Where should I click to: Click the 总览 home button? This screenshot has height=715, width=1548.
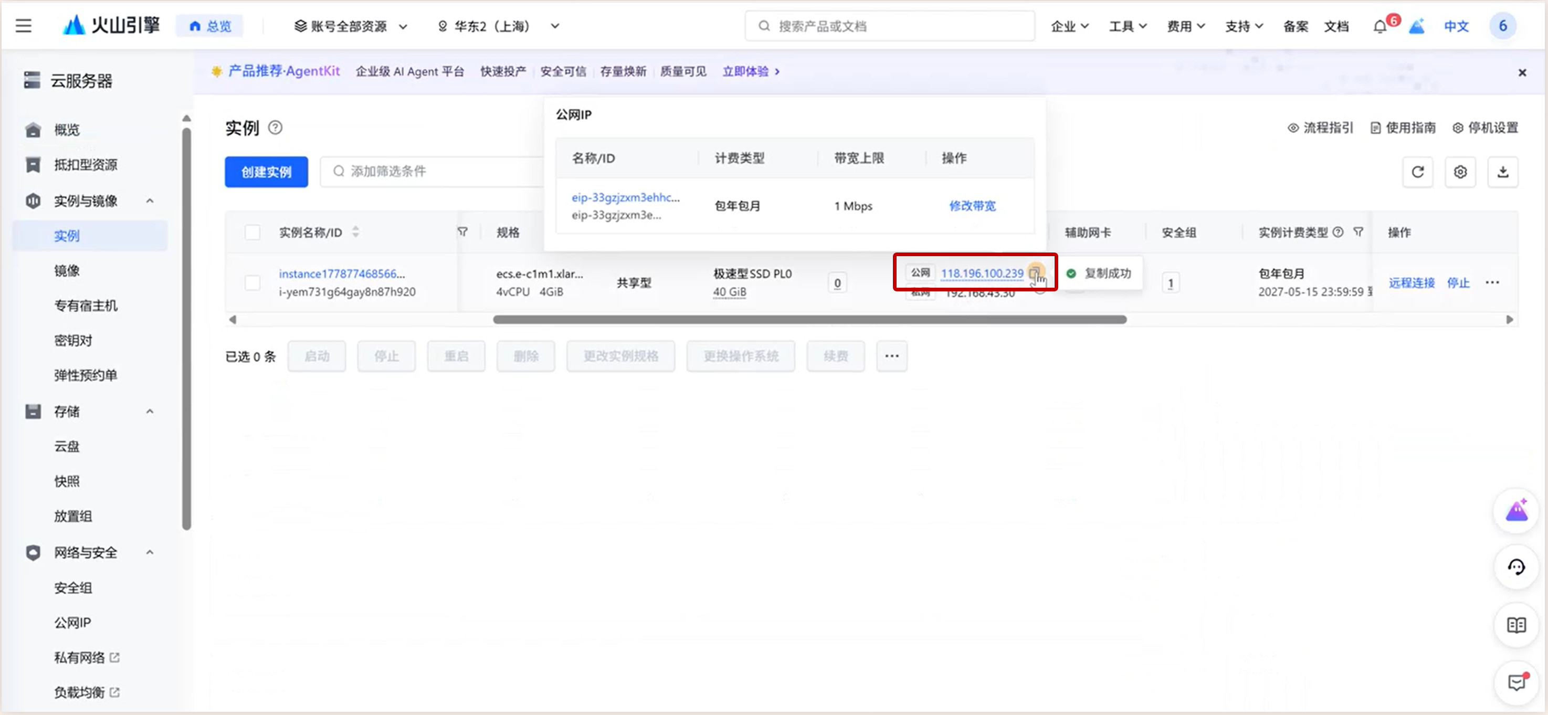210,26
